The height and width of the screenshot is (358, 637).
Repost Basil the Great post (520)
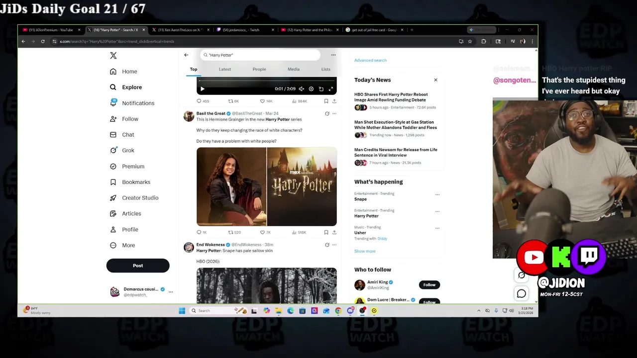(x=234, y=232)
